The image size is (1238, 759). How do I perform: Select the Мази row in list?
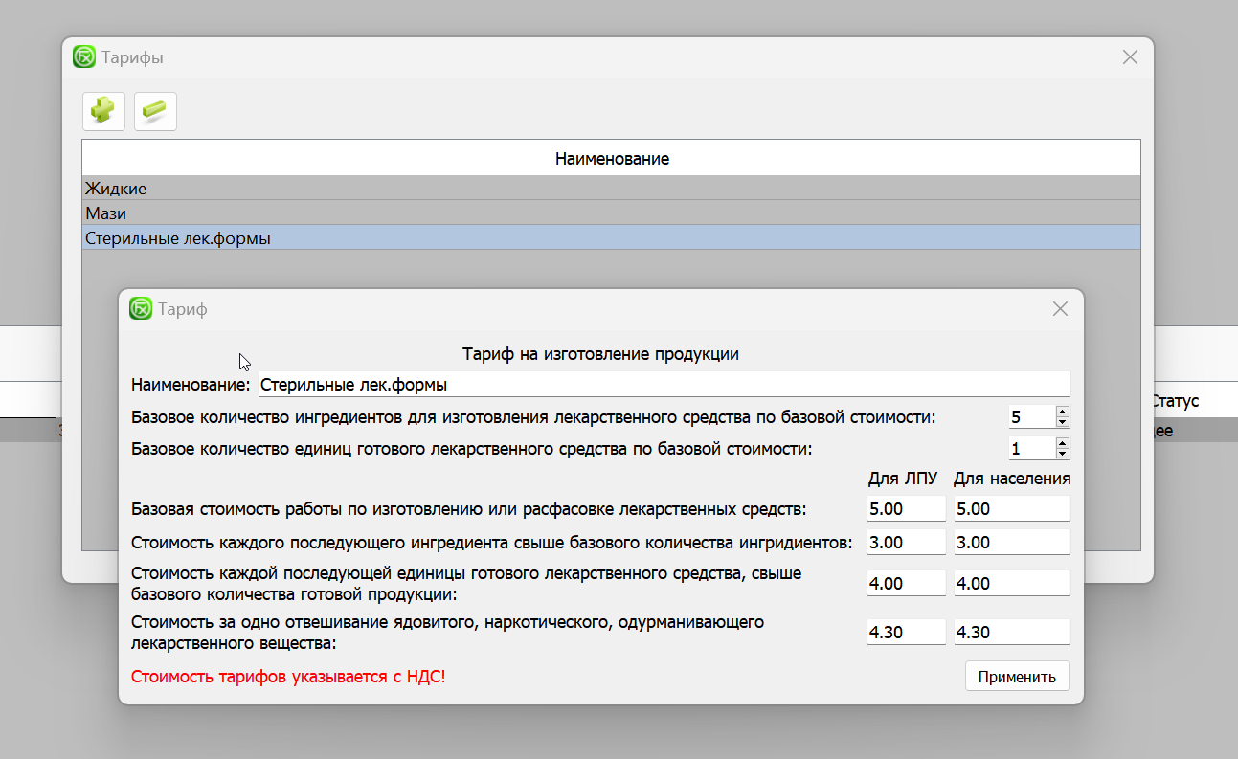[611, 213]
